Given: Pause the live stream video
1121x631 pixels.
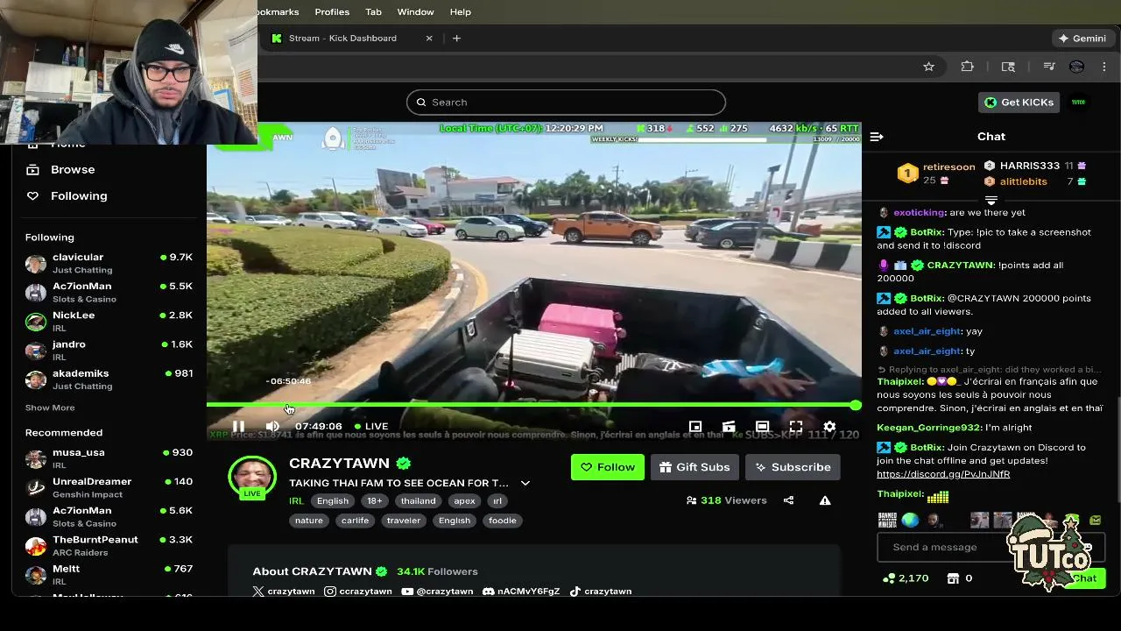Looking at the screenshot, I should coord(238,426).
